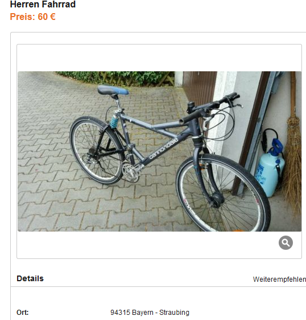
Task: Click the front wheel hub in the photo
Action: (x=217, y=199)
